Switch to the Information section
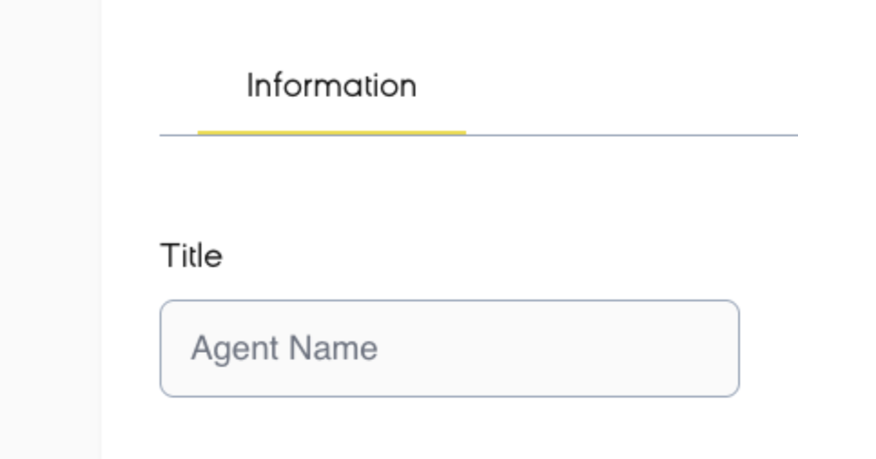Image resolution: width=876 pixels, height=459 pixels. [331, 87]
